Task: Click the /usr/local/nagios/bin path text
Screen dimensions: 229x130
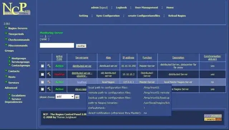Action: [157, 103]
